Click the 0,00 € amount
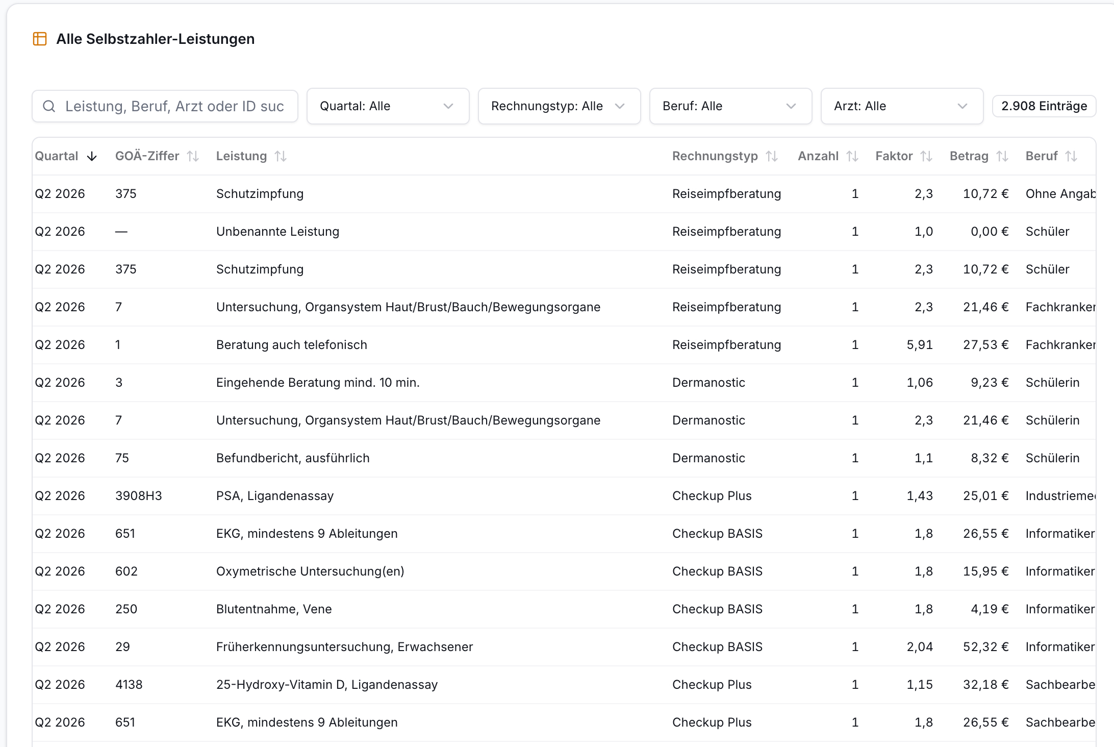 coord(990,232)
